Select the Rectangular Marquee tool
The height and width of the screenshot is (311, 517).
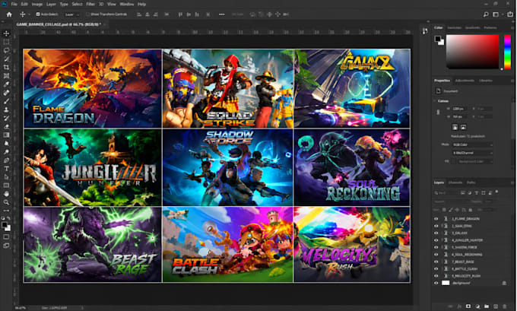6,42
